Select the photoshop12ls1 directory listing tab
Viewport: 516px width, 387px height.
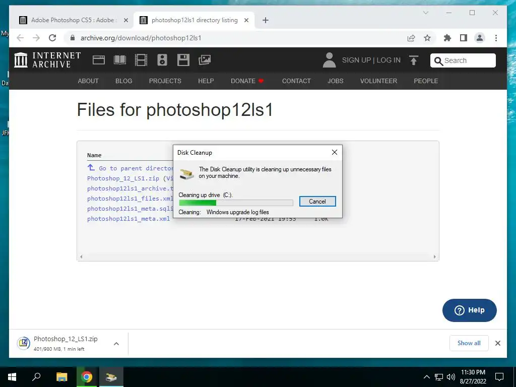coord(194,20)
